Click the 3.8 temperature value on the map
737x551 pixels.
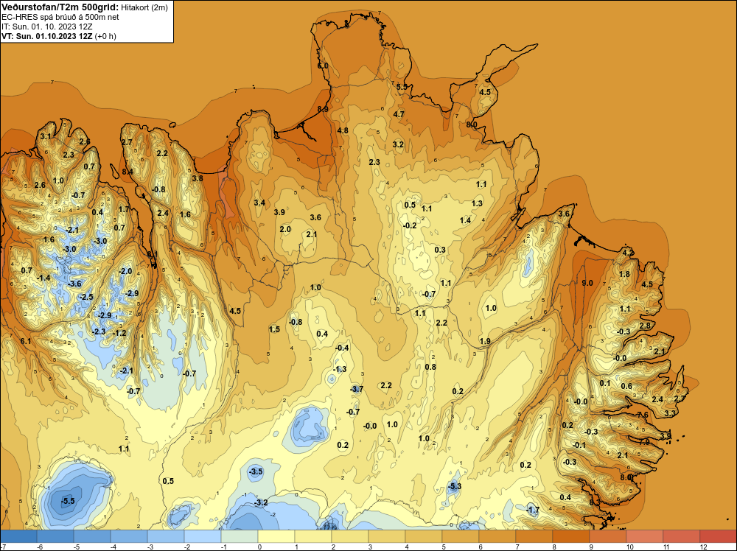[x=198, y=178]
